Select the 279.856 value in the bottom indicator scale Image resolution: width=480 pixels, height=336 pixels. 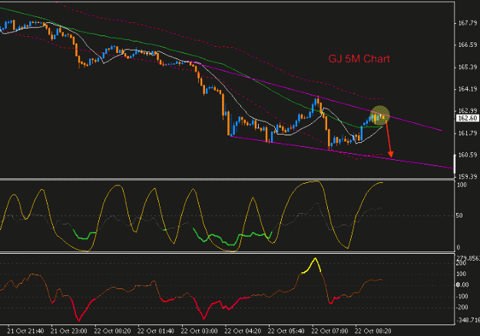[x=468, y=258]
